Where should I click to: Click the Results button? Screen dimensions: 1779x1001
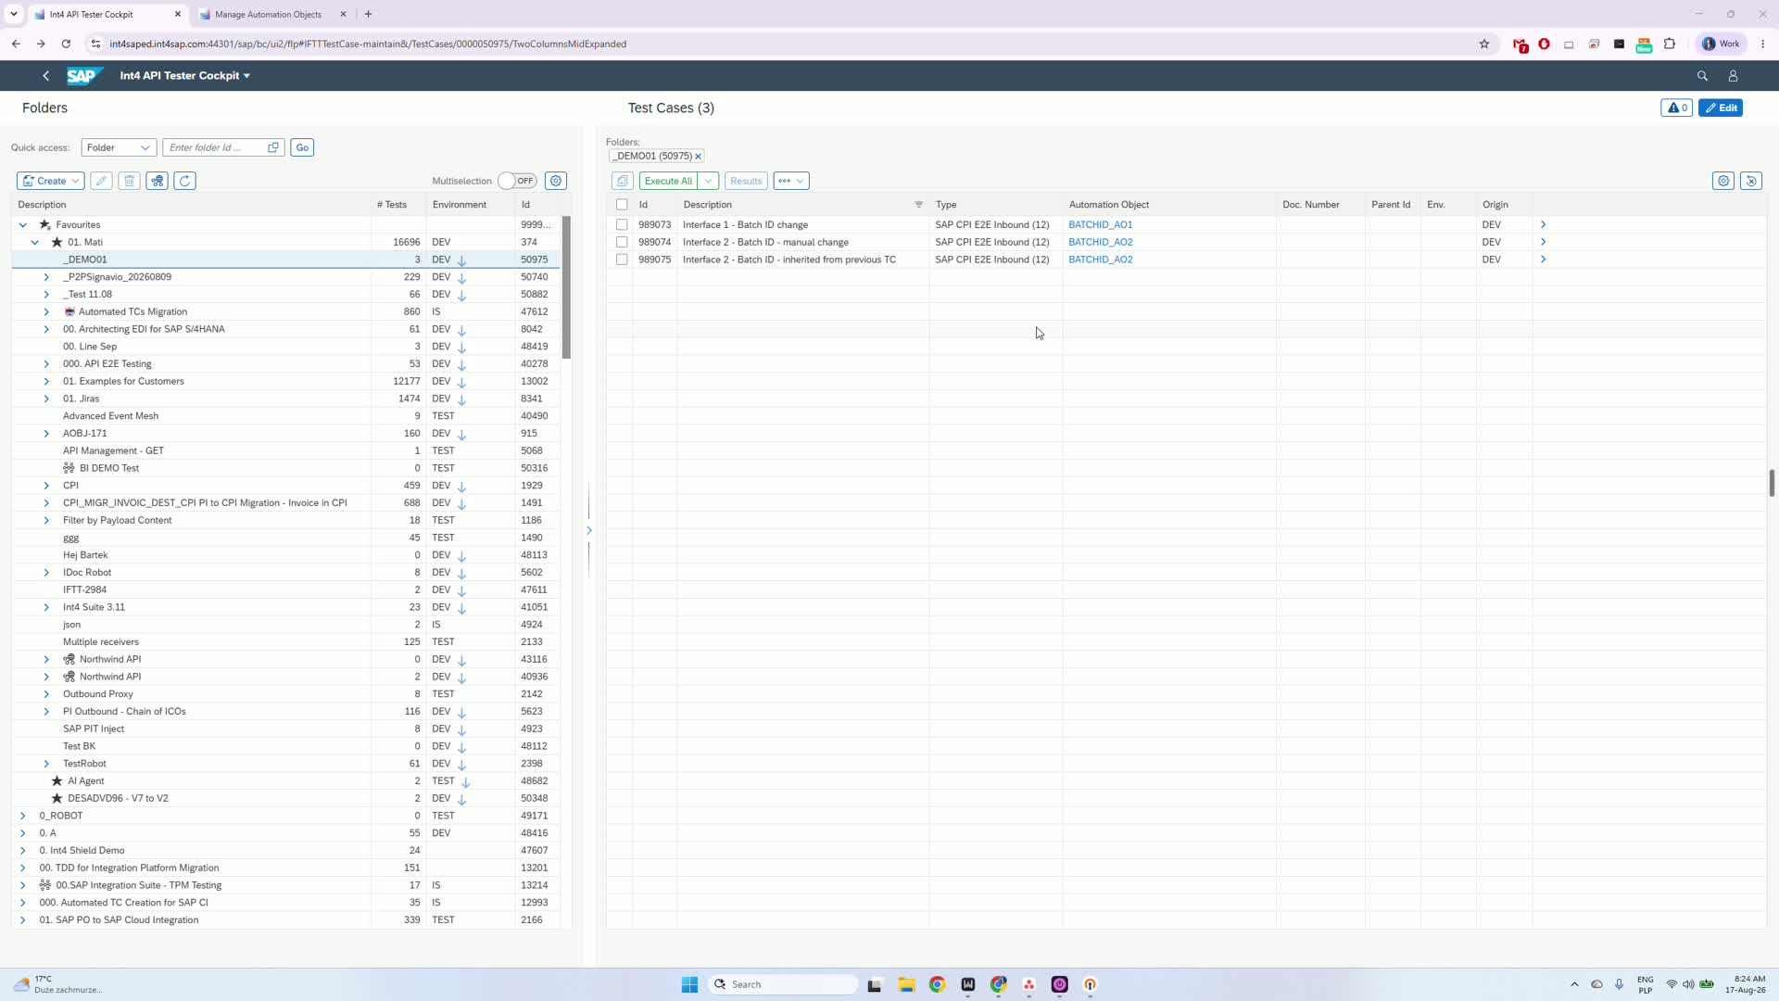coord(746,181)
